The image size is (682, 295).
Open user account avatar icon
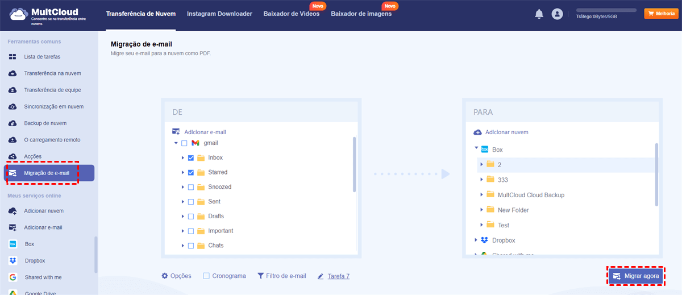pyautogui.click(x=557, y=14)
